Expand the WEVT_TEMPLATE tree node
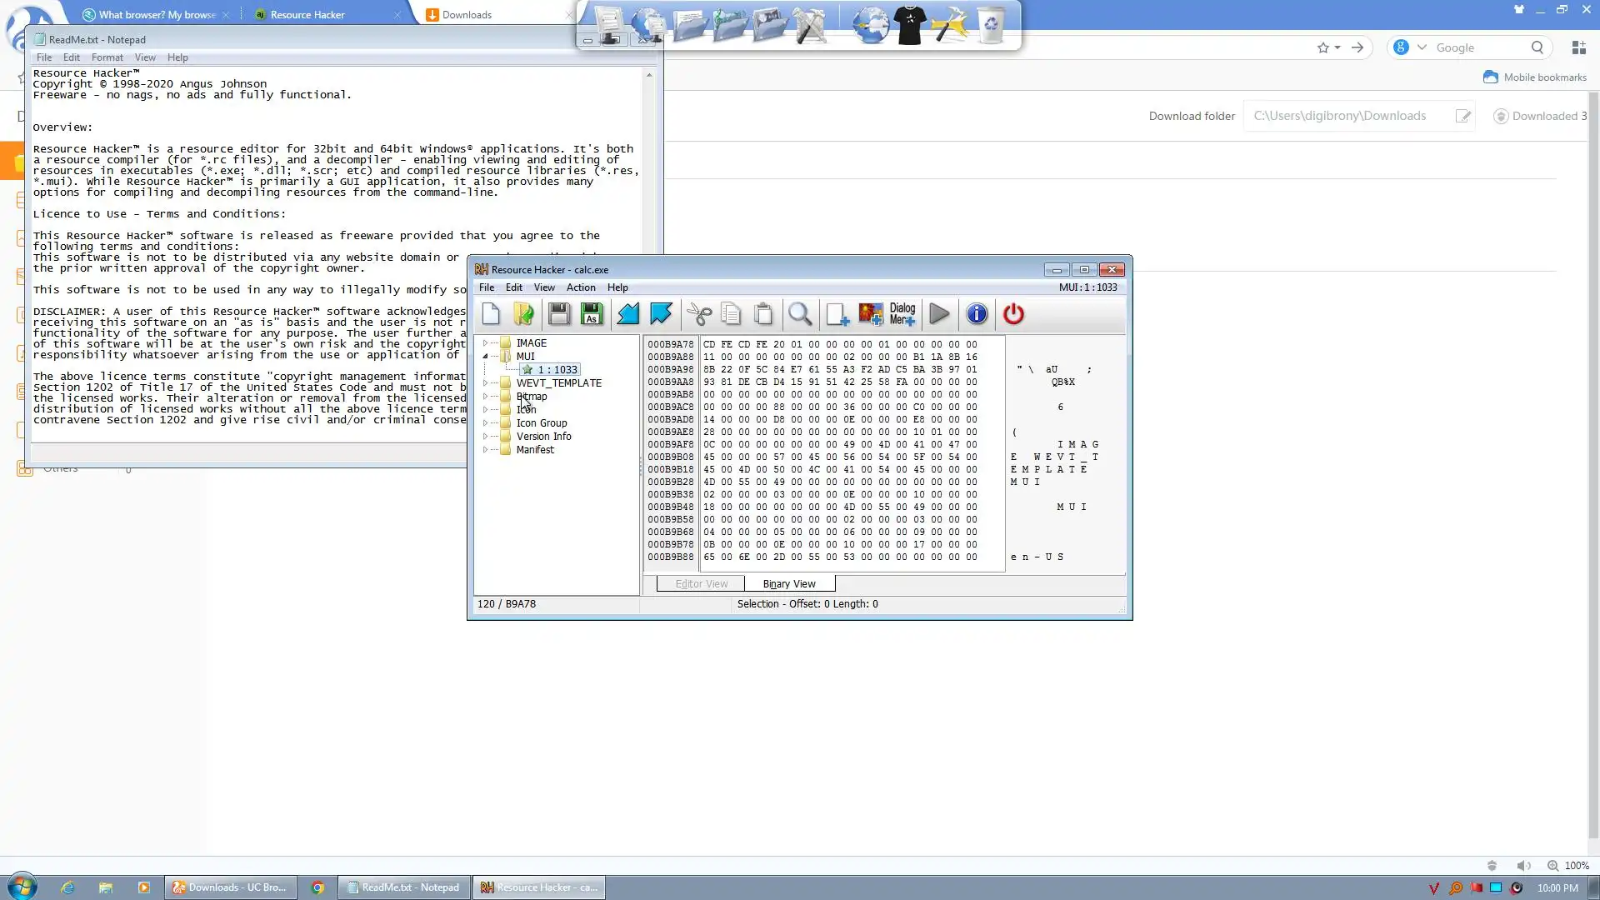 (485, 383)
